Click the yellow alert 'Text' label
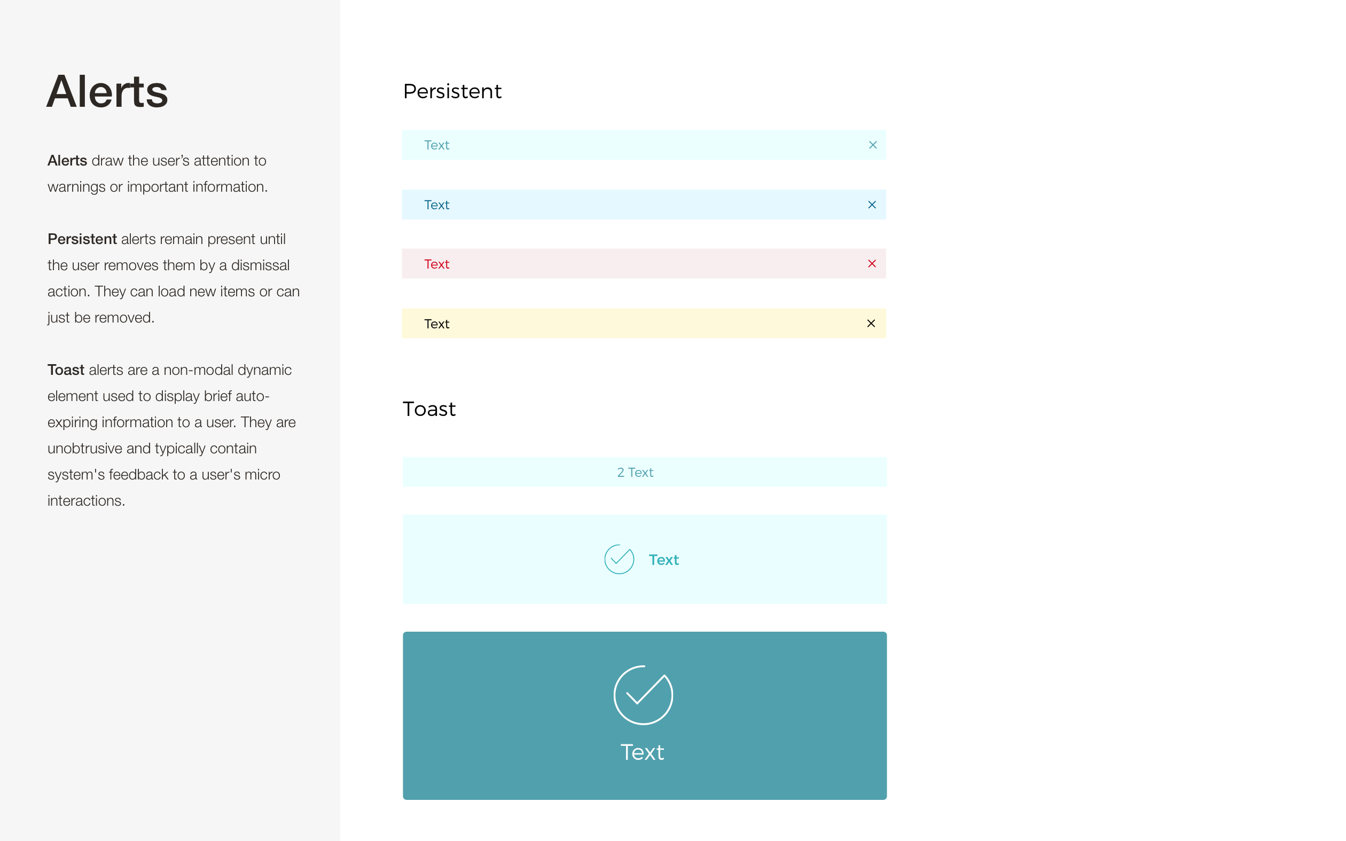This screenshot has height=841, width=1346. (x=436, y=324)
